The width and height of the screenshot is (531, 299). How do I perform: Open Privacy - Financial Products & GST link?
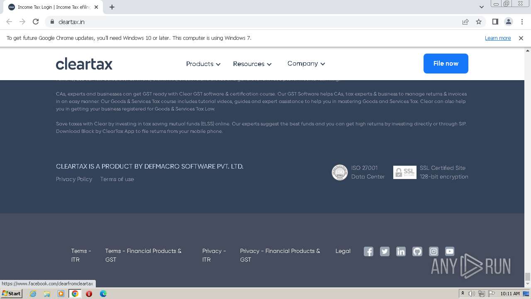(280, 255)
